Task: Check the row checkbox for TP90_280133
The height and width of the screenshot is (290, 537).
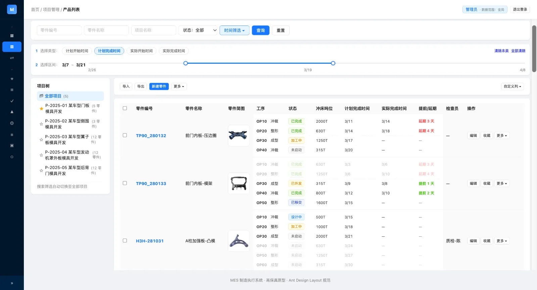Action: 125,183
